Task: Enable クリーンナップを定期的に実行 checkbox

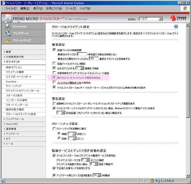Action: click(x=54, y=129)
